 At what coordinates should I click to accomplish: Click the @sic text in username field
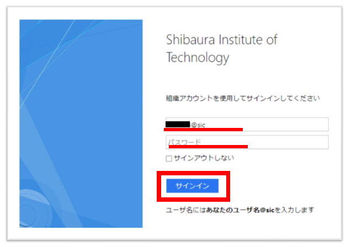tap(198, 125)
